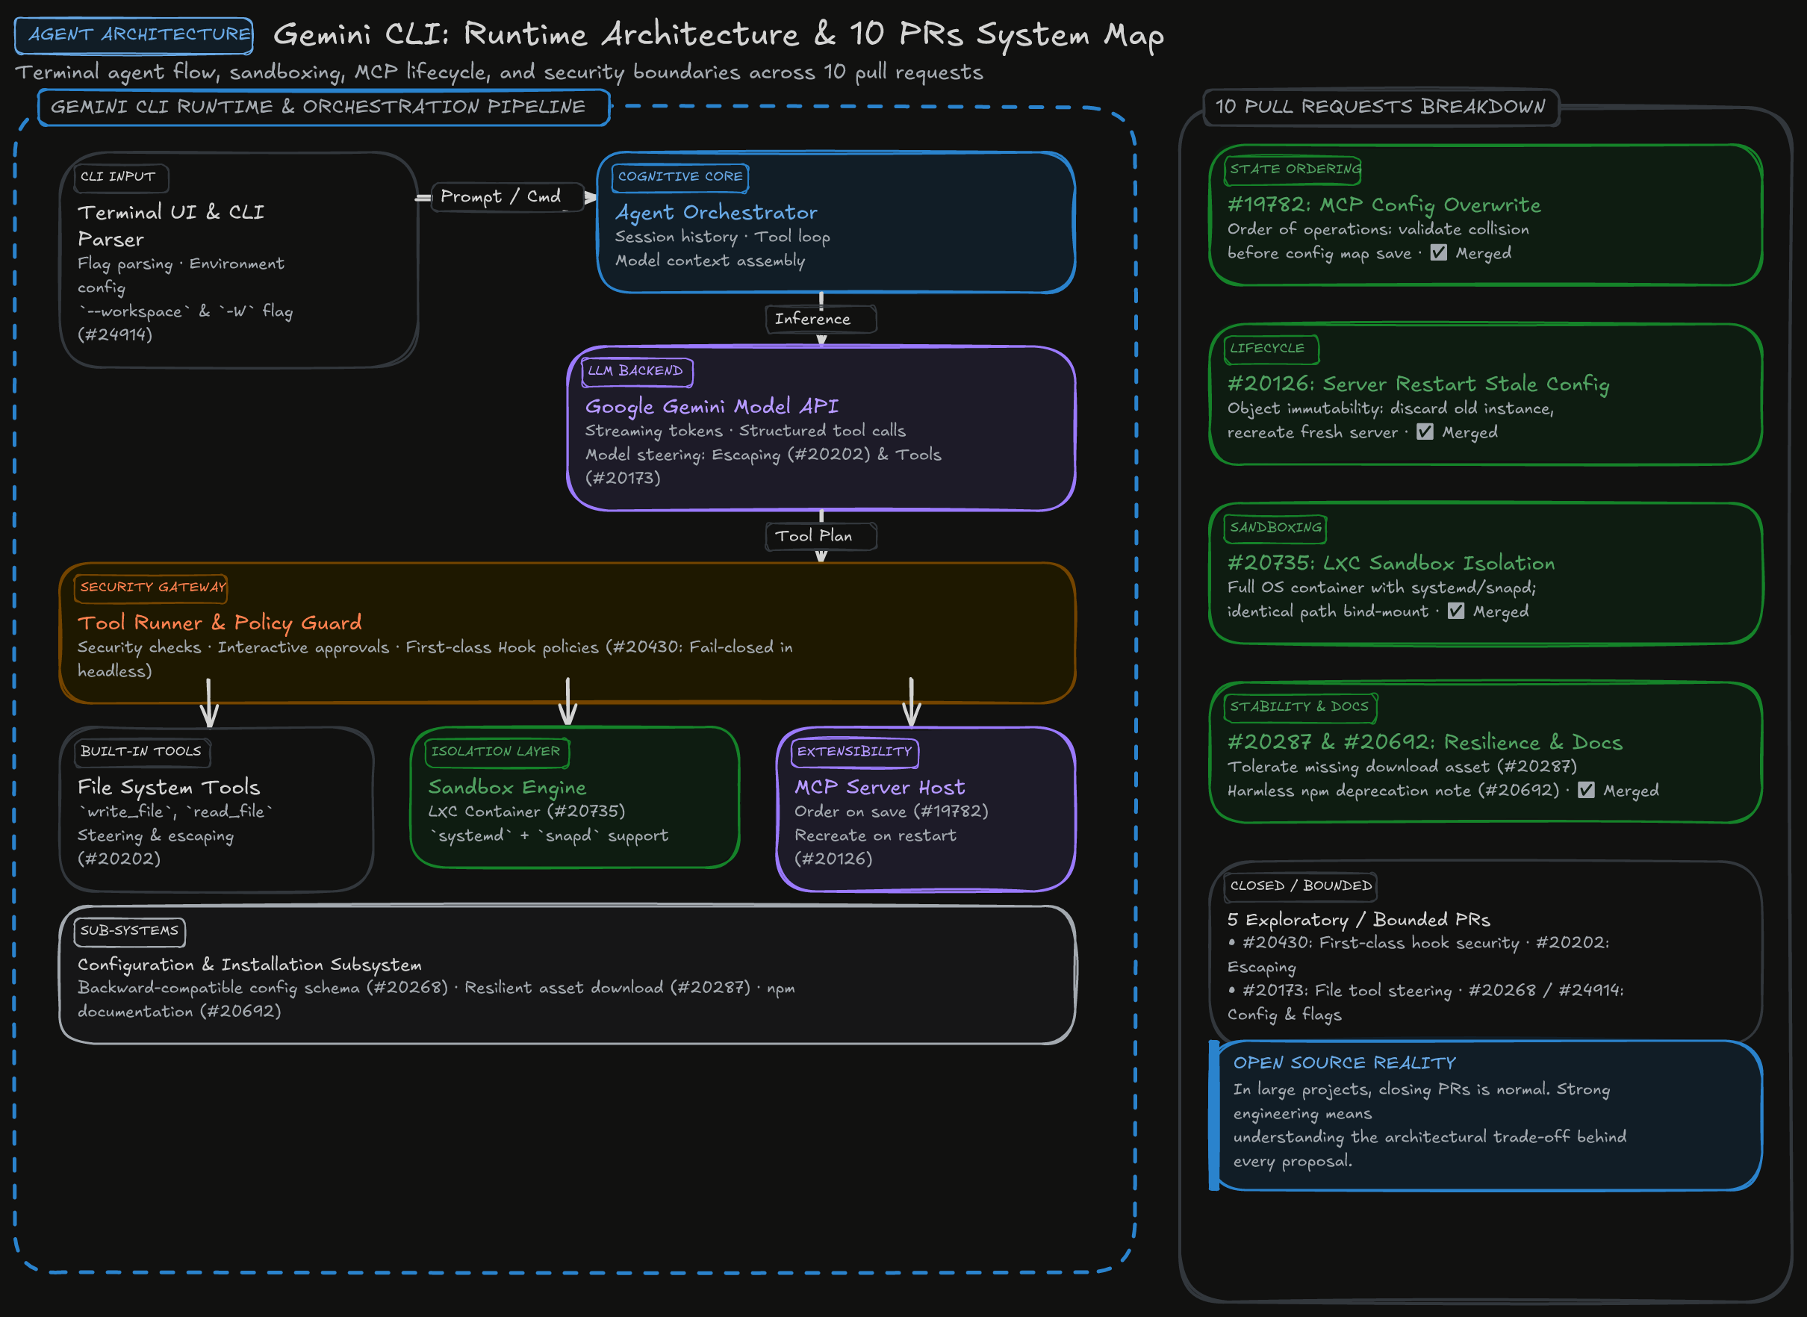
Task: Select the LLM BACKEND tag
Action: coord(637,372)
